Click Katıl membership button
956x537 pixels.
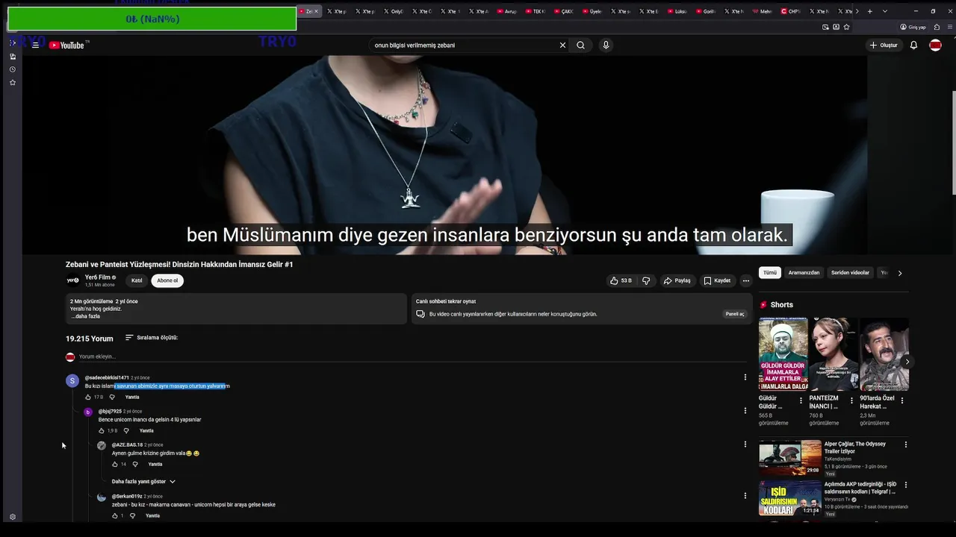tap(137, 281)
